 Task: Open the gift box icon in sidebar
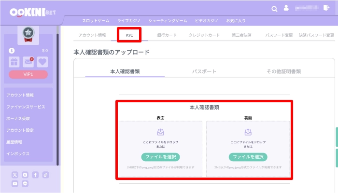(15, 62)
